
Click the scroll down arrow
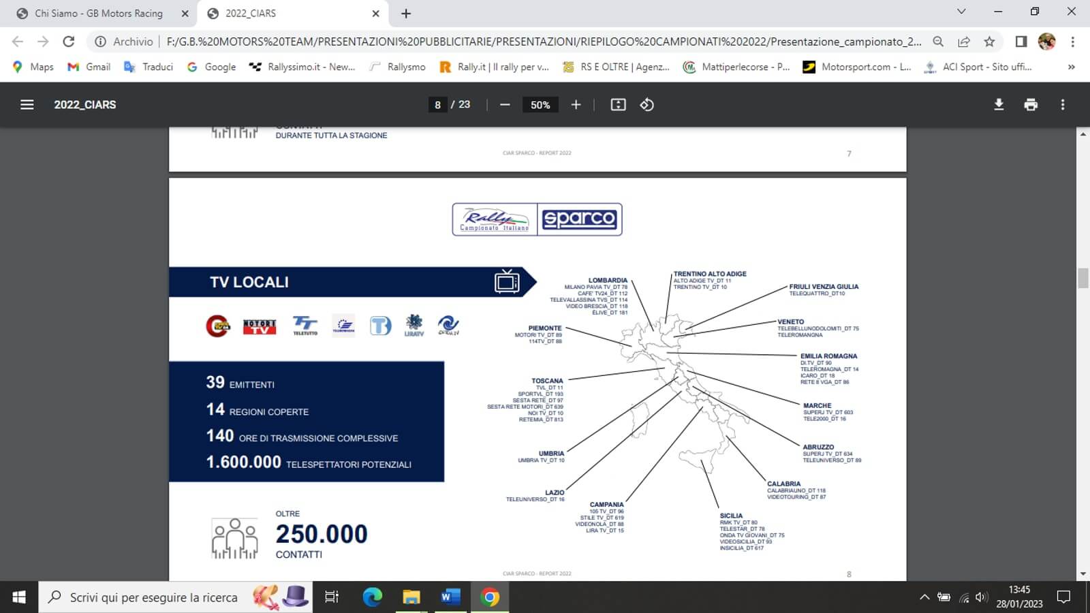(x=1083, y=574)
